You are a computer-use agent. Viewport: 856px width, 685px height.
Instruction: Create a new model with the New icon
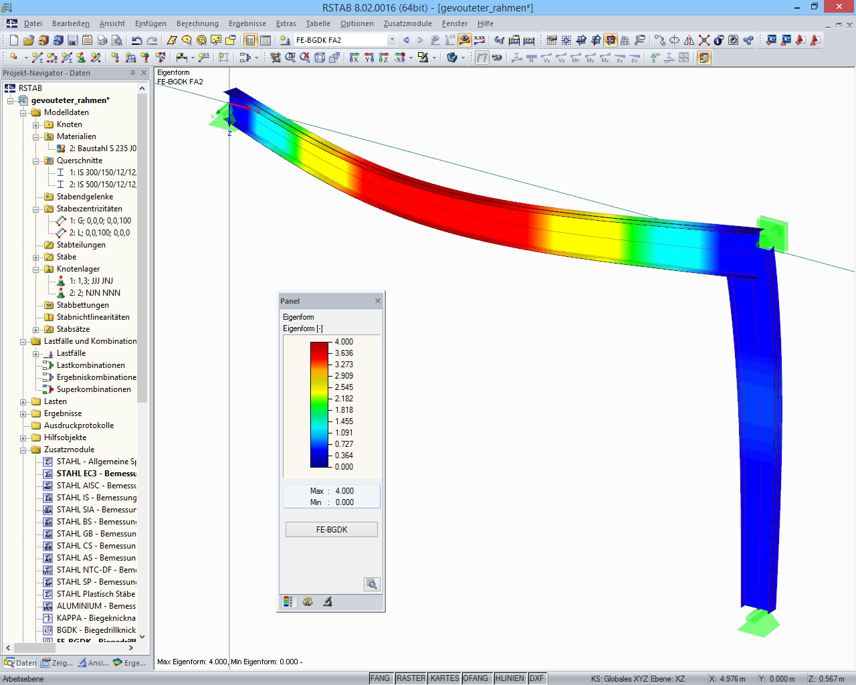coord(13,40)
